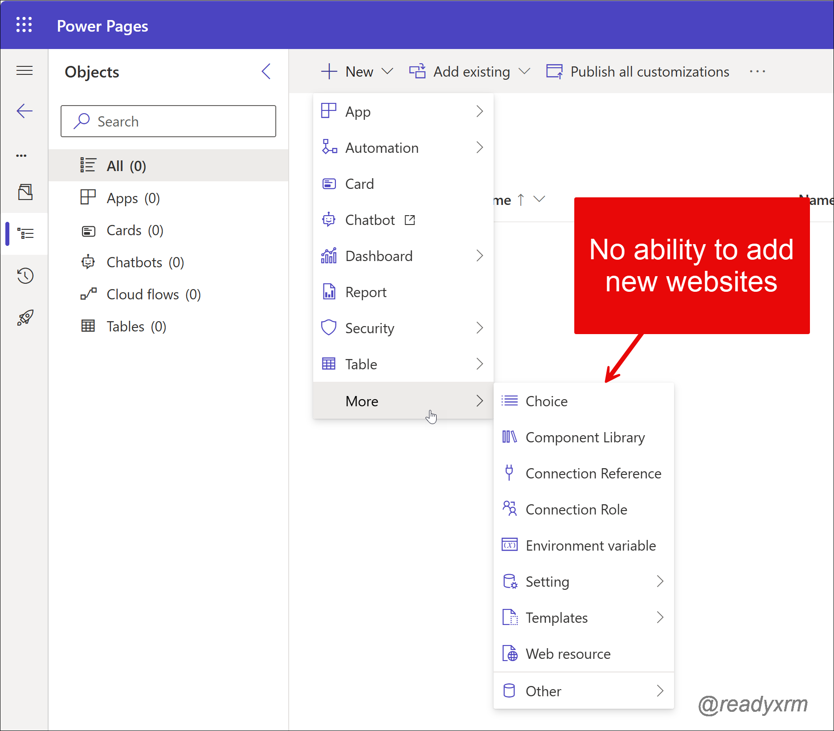Click the Web resource icon in More submenu

point(510,653)
